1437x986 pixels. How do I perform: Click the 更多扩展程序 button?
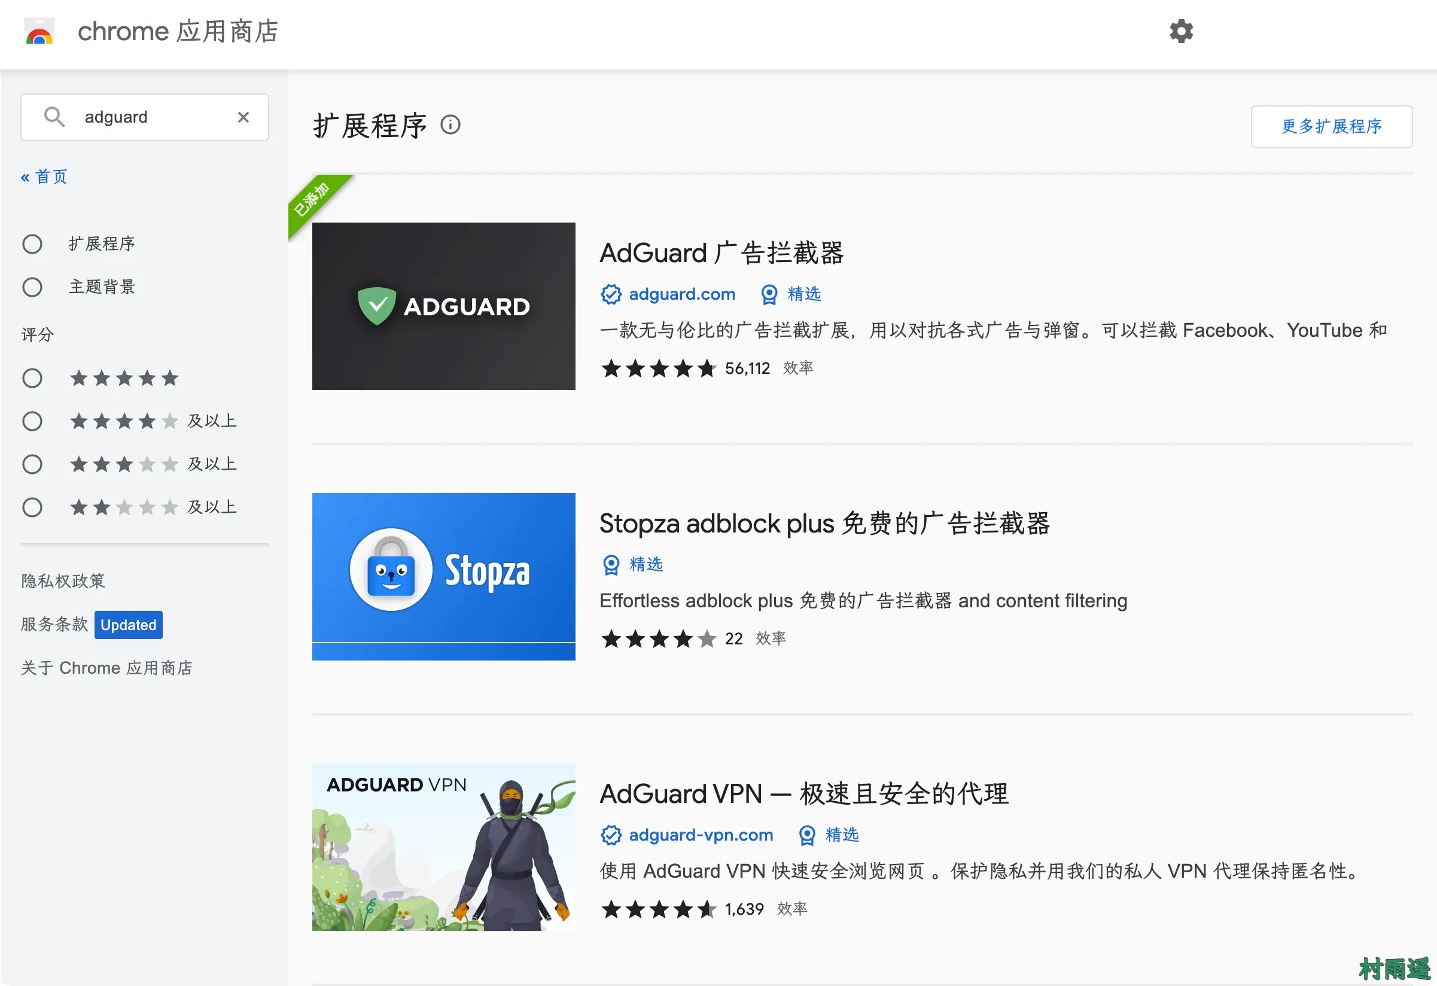[1331, 126]
